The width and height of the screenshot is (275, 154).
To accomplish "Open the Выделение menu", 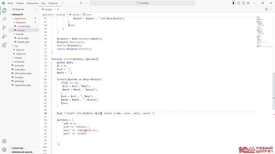I will coord(33,3).
